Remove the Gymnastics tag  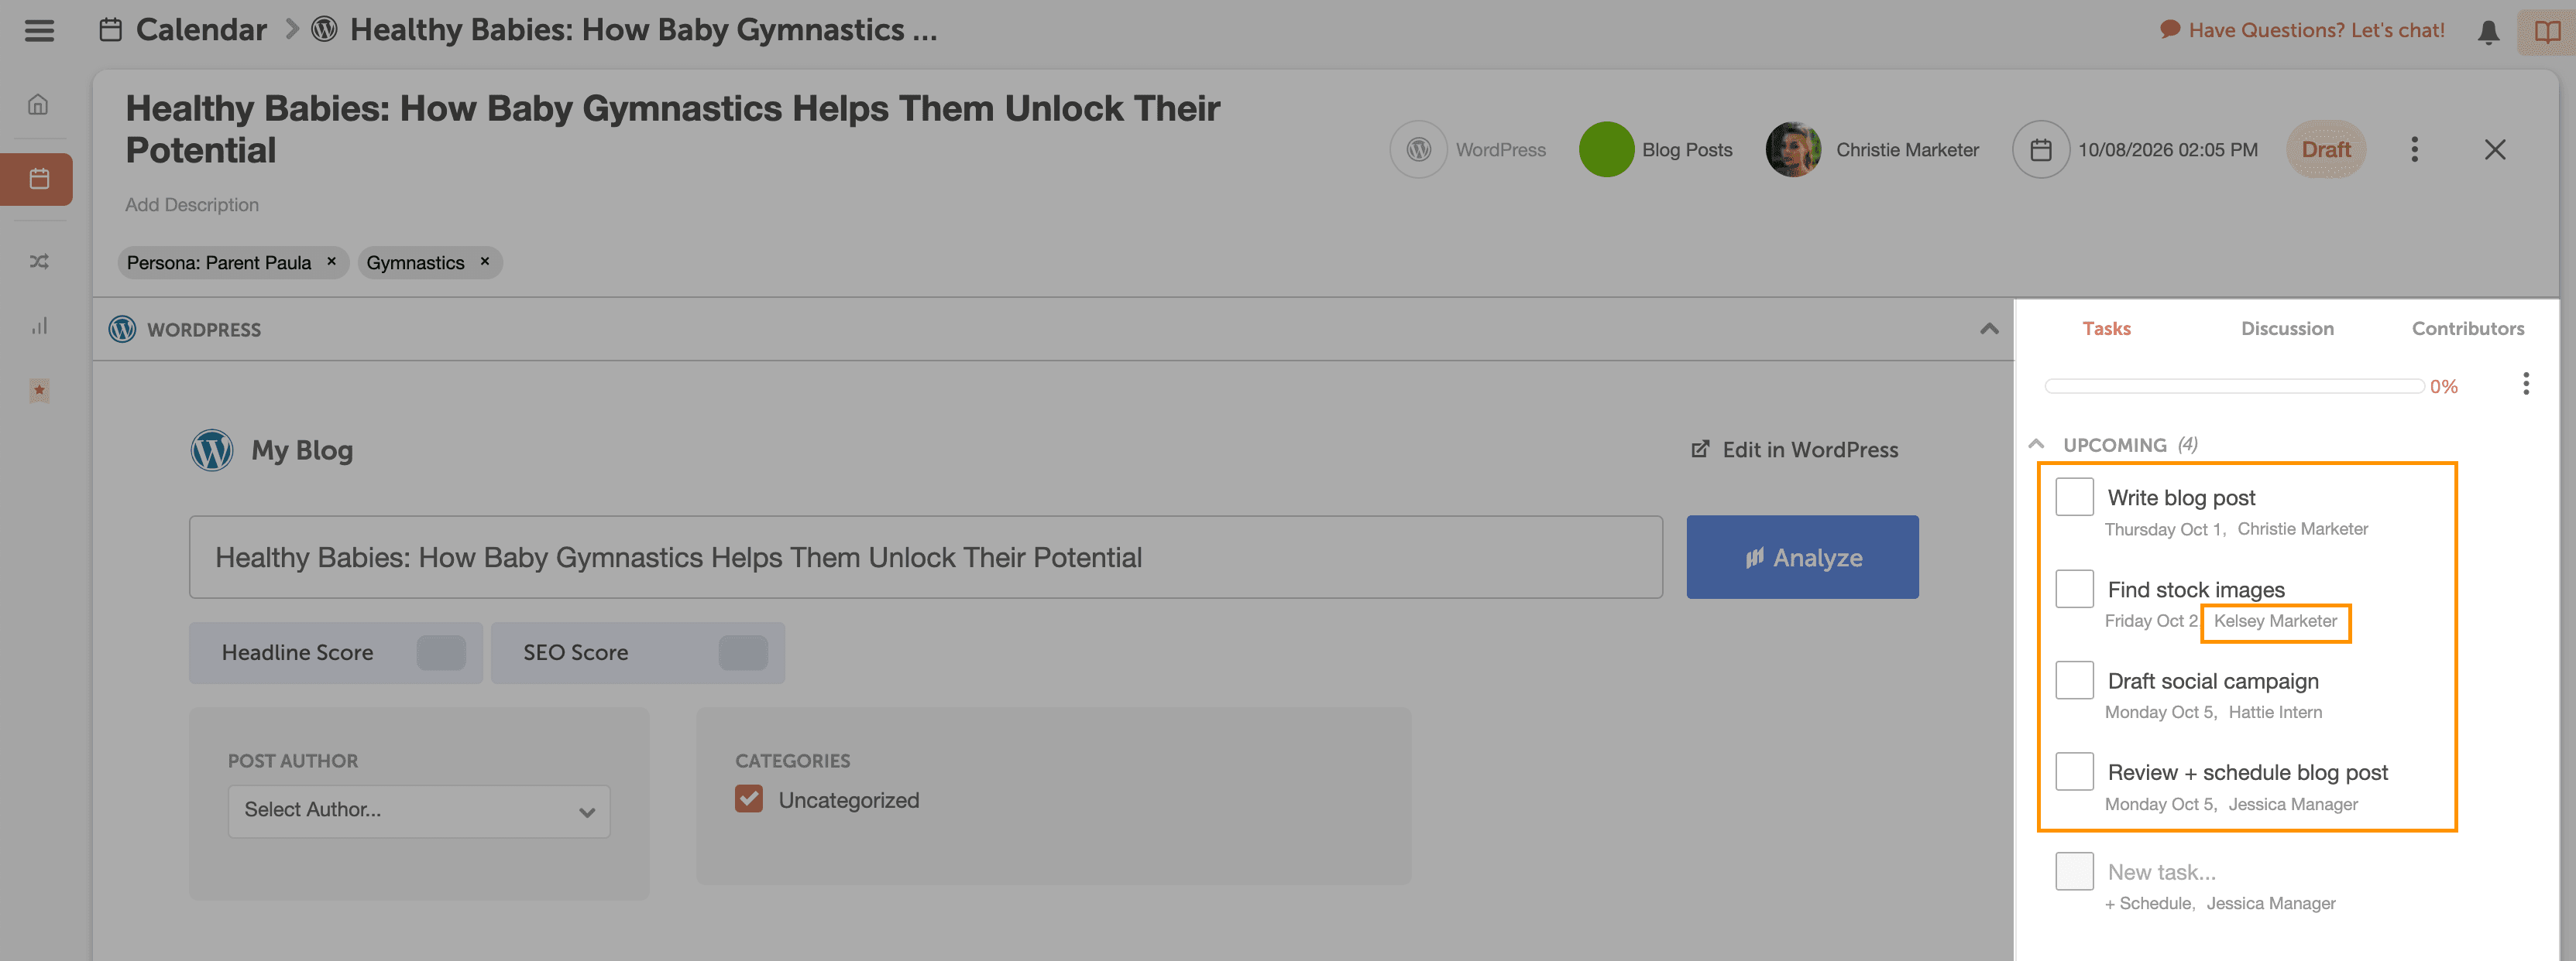pos(485,262)
